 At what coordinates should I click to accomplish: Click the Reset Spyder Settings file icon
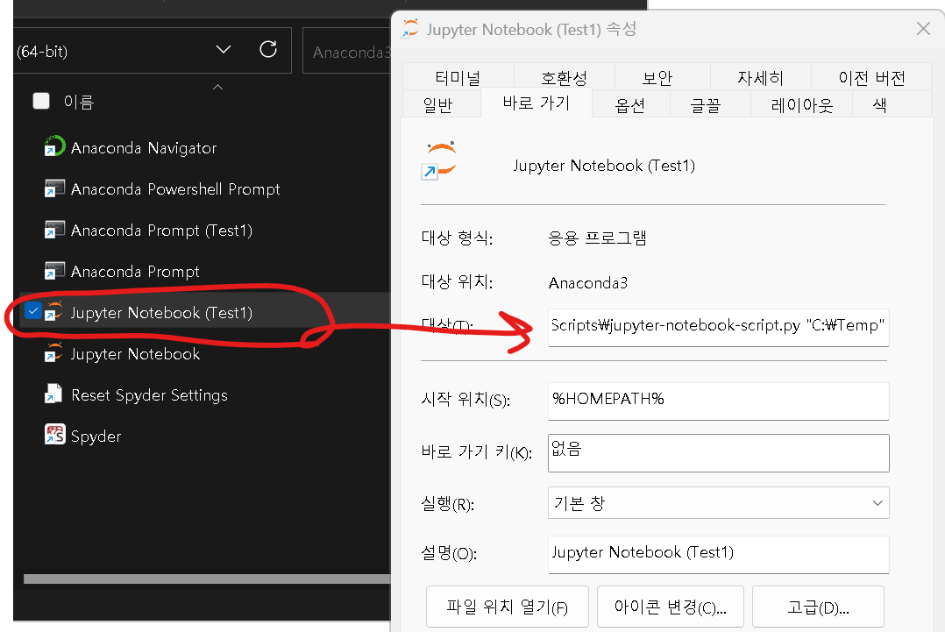coord(53,394)
